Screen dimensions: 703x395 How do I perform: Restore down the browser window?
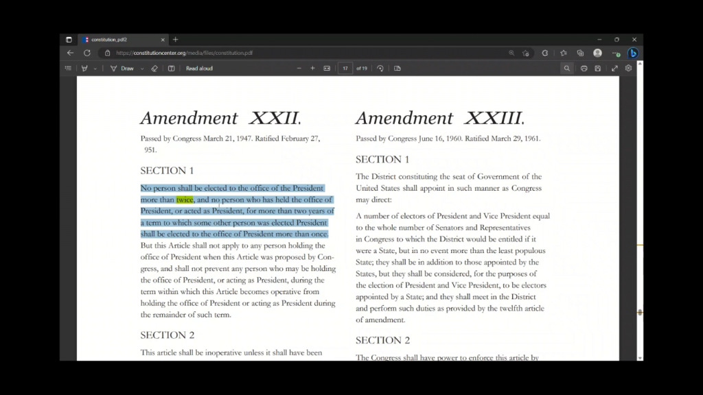pyautogui.click(x=617, y=39)
